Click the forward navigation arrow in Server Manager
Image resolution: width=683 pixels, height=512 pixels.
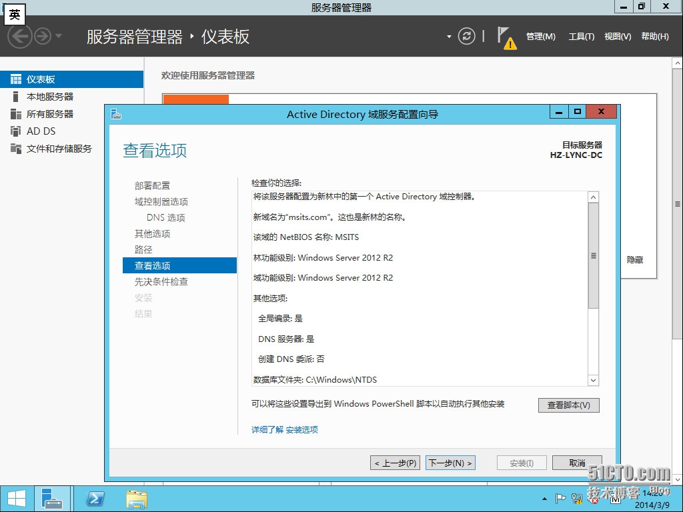pos(43,36)
